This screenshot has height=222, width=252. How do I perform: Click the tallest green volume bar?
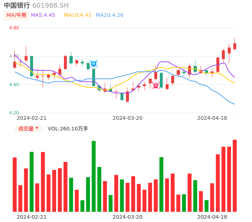pyautogui.click(x=94, y=176)
